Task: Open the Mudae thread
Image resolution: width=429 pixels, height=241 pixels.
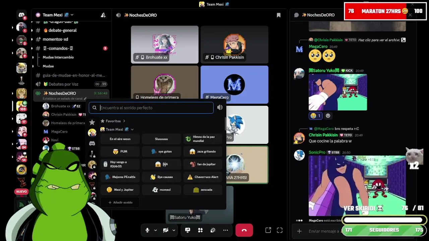Action: point(48,66)
